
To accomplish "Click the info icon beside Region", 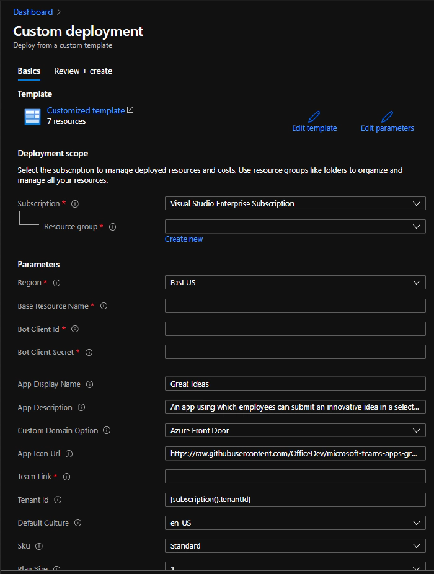I will (x=57, y=283).
